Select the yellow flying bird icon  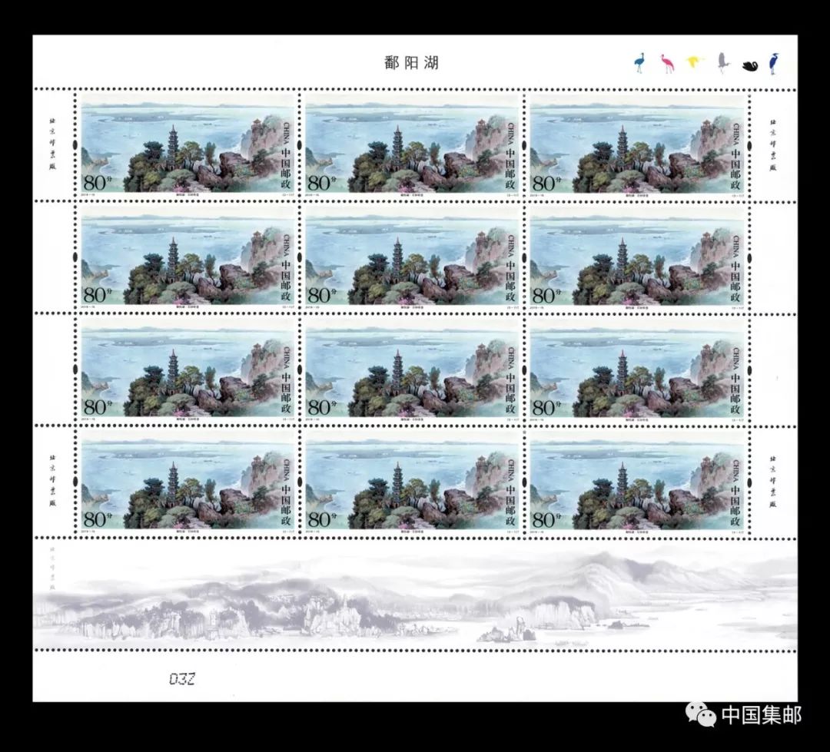(x=695, y=62)
